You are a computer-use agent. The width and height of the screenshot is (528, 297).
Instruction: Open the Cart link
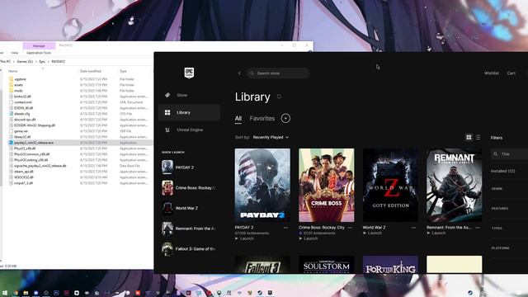pyautogui.click(x=511, y=73)
